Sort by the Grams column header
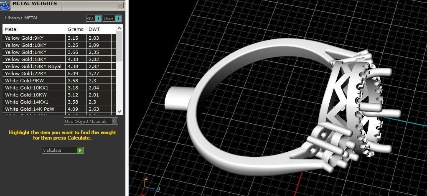 [x=76, y=29]
